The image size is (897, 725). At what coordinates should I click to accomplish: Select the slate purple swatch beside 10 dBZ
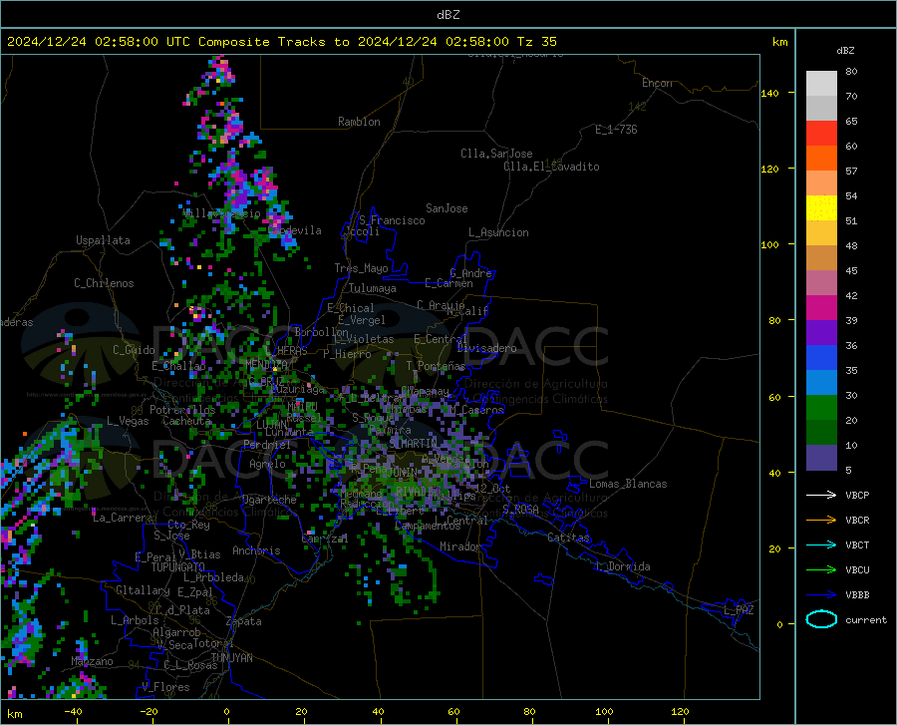(821, 458)
